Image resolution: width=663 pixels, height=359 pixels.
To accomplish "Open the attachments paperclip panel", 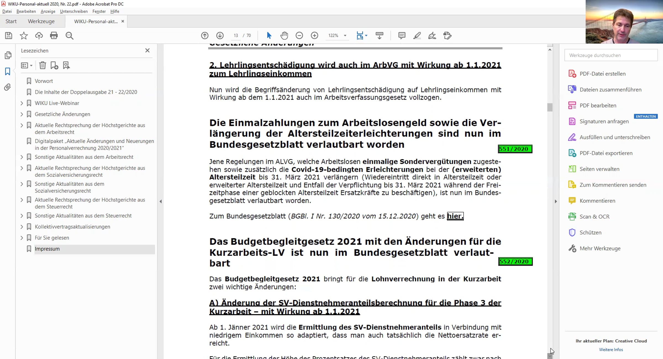I will (x=8, y=87).
